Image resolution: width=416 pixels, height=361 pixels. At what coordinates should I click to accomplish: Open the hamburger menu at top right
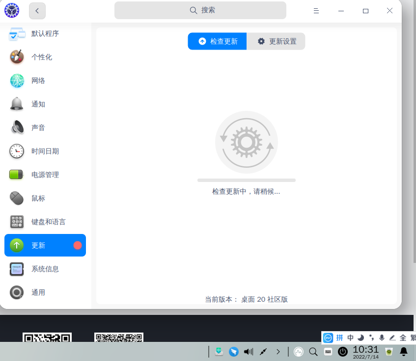click(316, 10)
